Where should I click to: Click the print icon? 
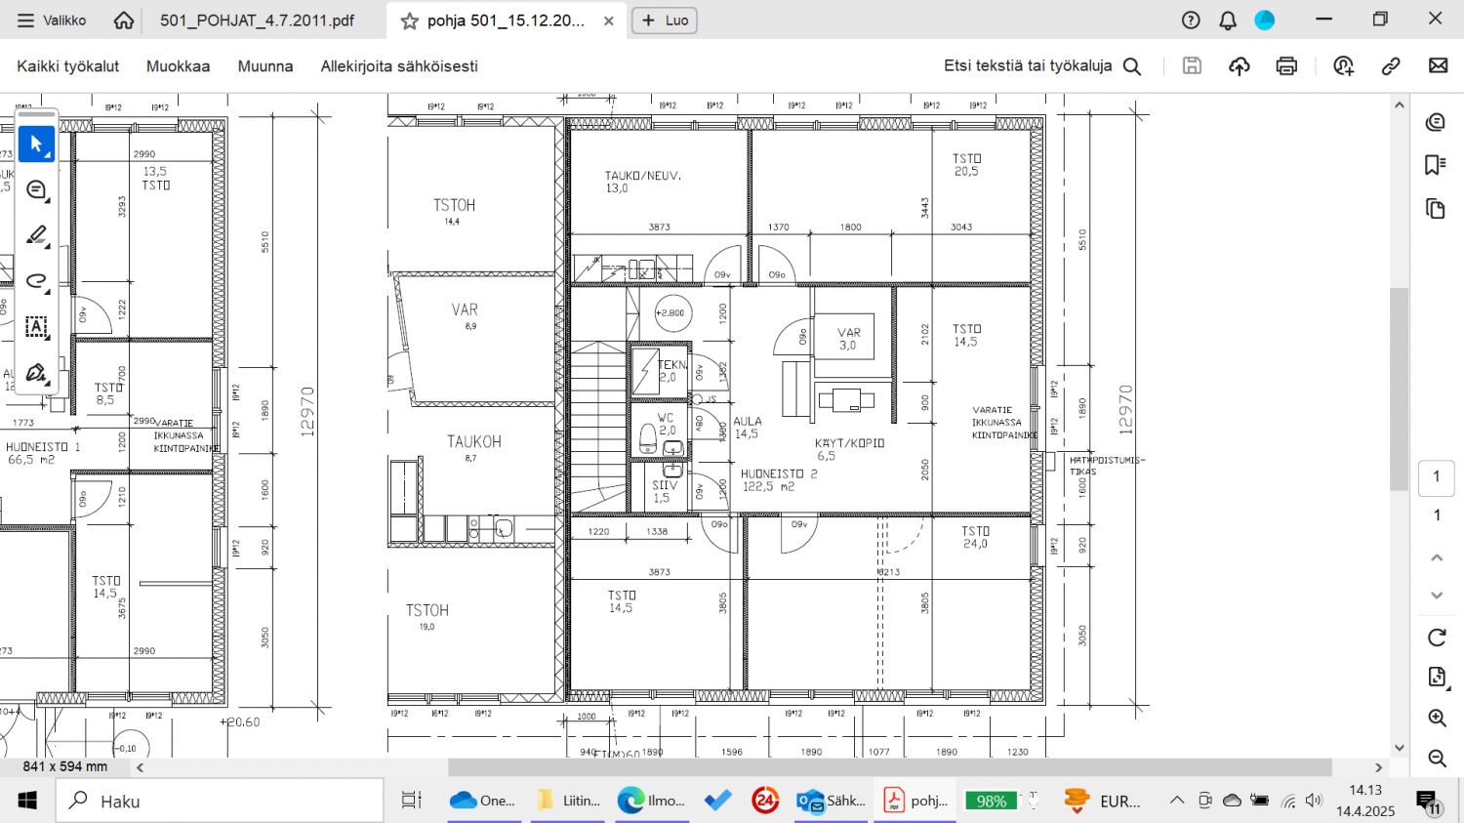click(x=1286, y=65)
